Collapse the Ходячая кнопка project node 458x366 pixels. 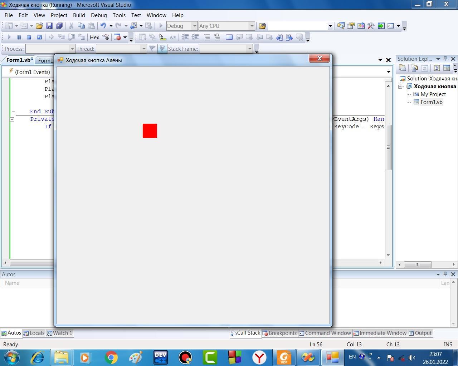coord(401,86)
